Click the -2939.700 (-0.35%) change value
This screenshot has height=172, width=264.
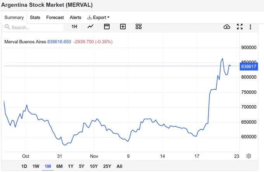[93, 42]
